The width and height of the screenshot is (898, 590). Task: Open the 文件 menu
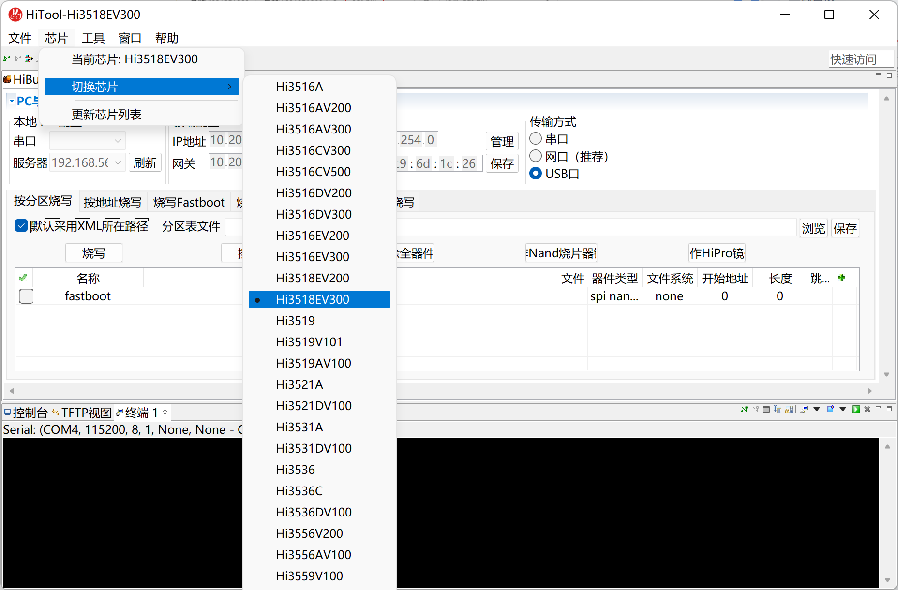20,38
